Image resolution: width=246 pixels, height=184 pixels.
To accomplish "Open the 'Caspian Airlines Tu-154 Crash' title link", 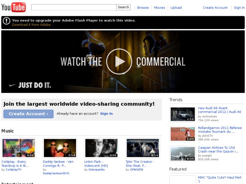I will 218,150.
